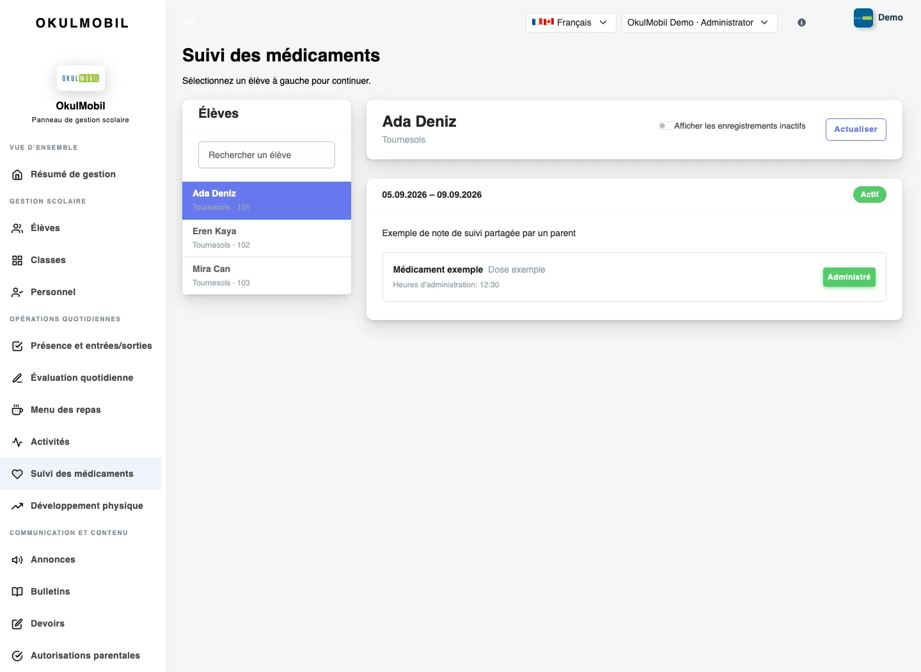The image size is (921, 672).
Task: Click the OkulMobil school logo
Action: (81, 78)
